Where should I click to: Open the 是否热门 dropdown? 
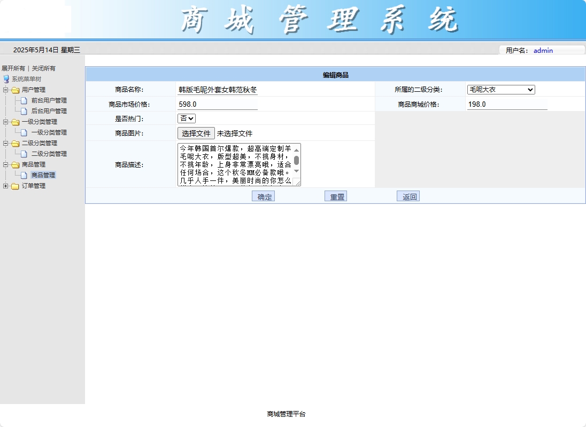pos(186,118)
